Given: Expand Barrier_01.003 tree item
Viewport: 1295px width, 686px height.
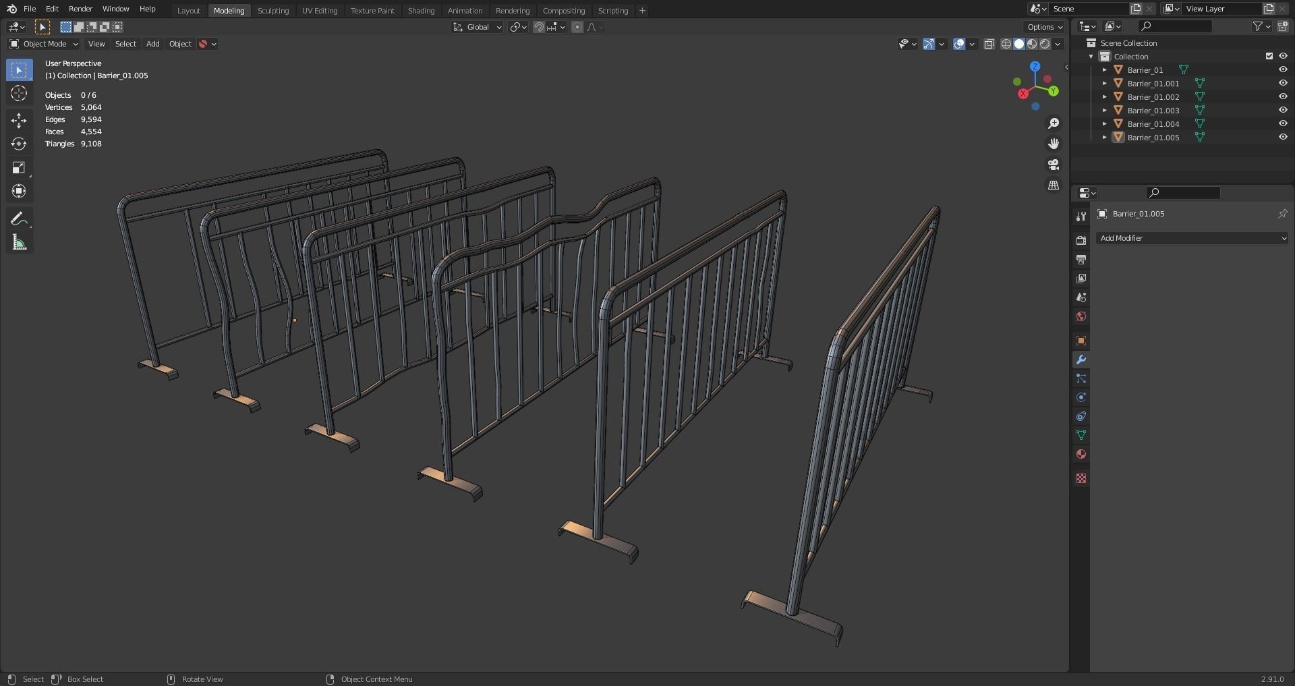Looking at the screenshot, I should (1105, 110).
